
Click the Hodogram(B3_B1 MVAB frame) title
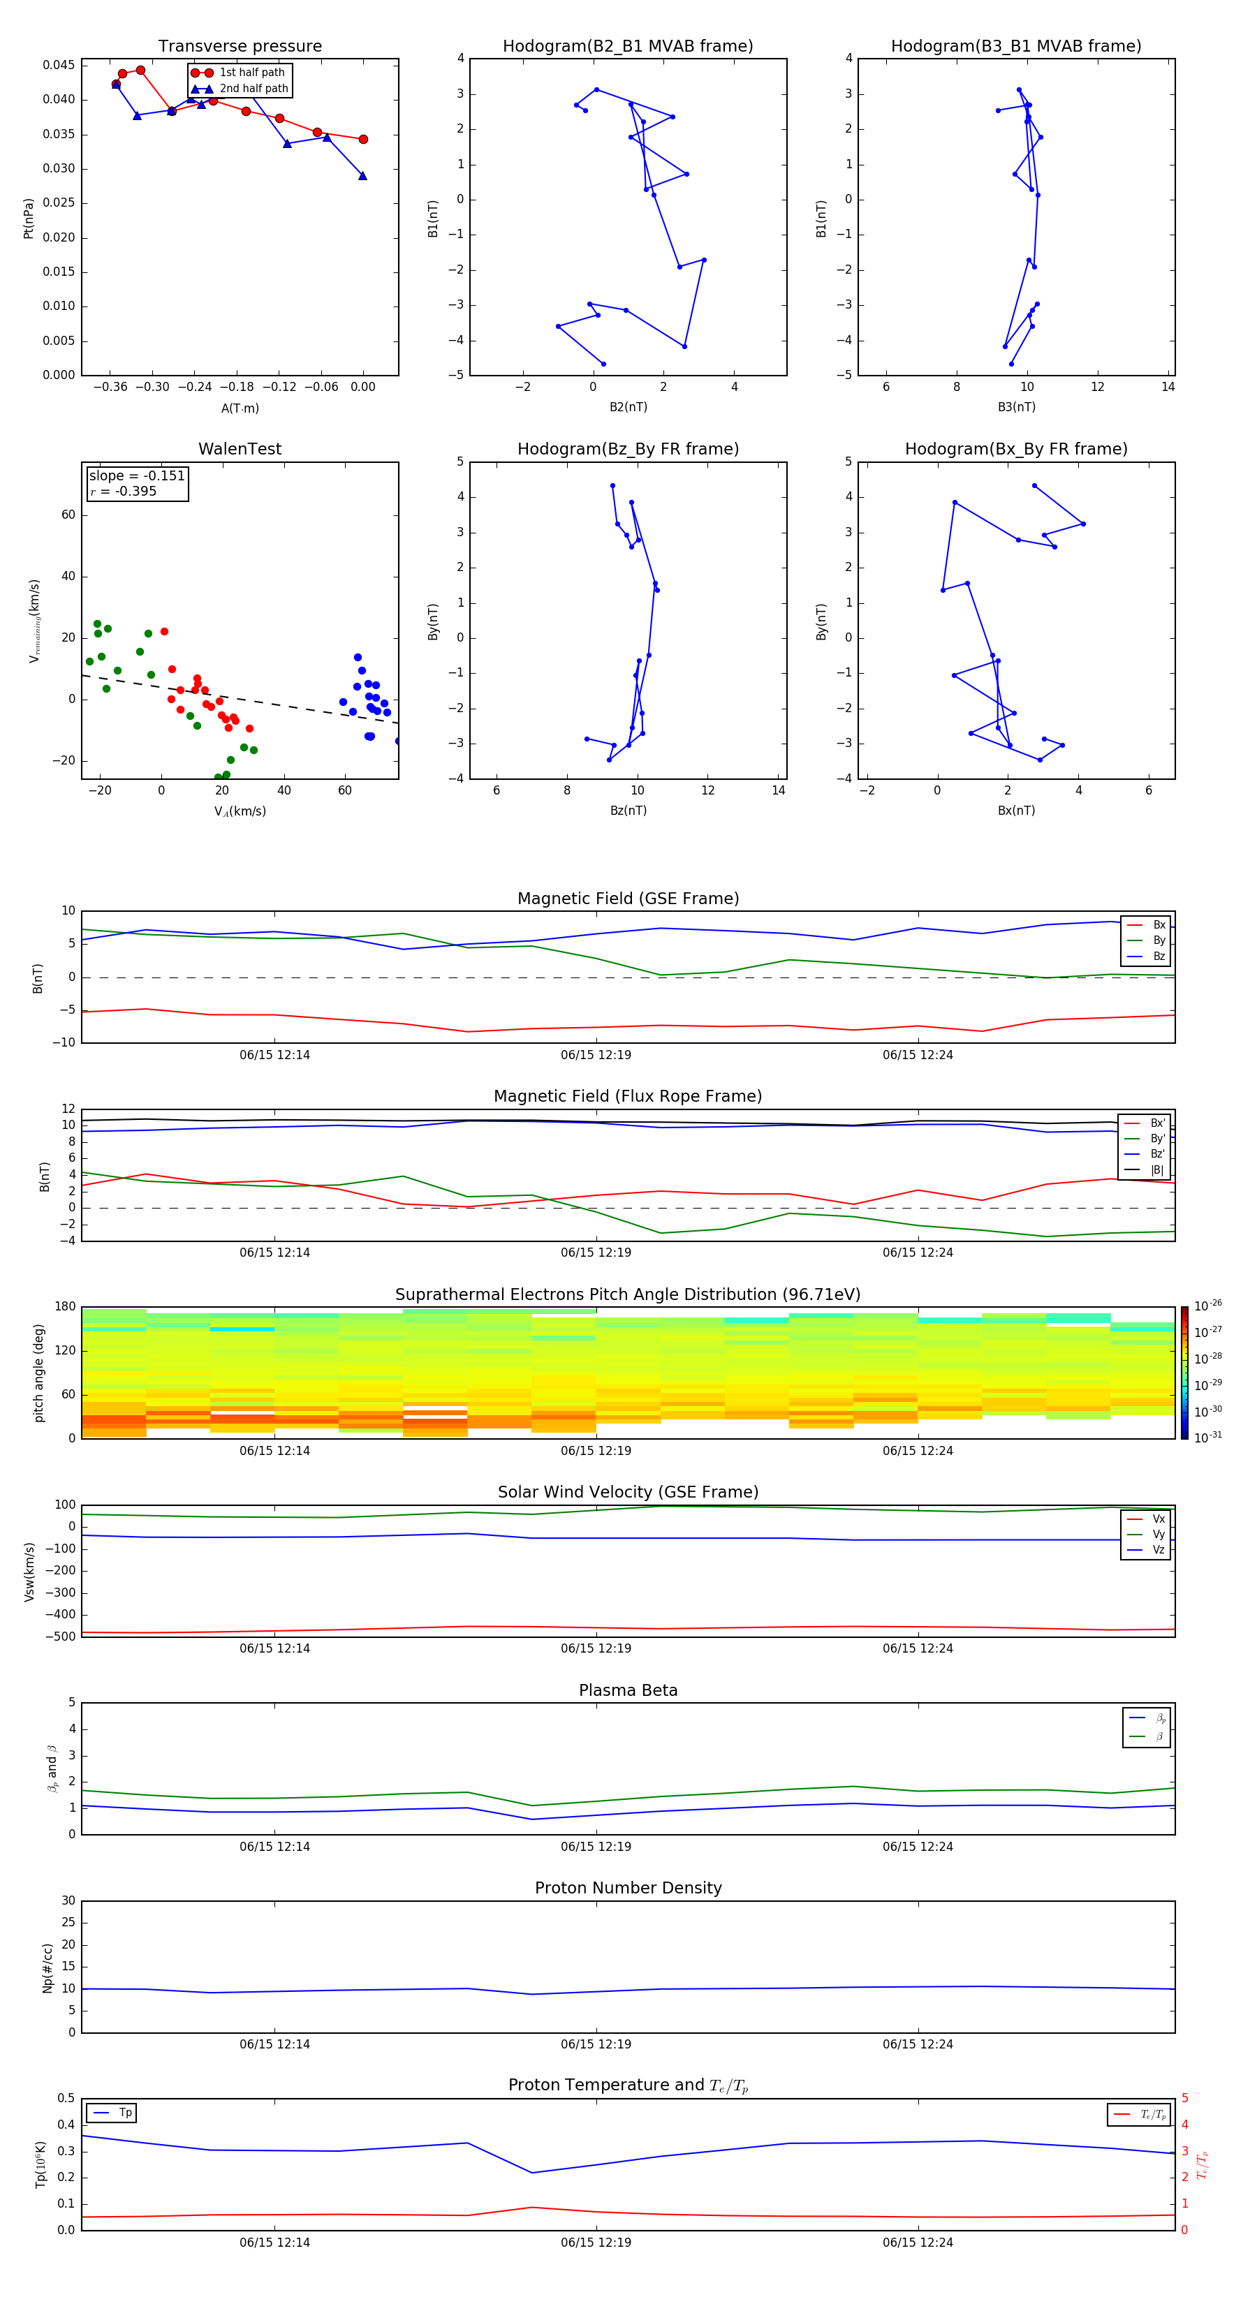point(1015,47)
